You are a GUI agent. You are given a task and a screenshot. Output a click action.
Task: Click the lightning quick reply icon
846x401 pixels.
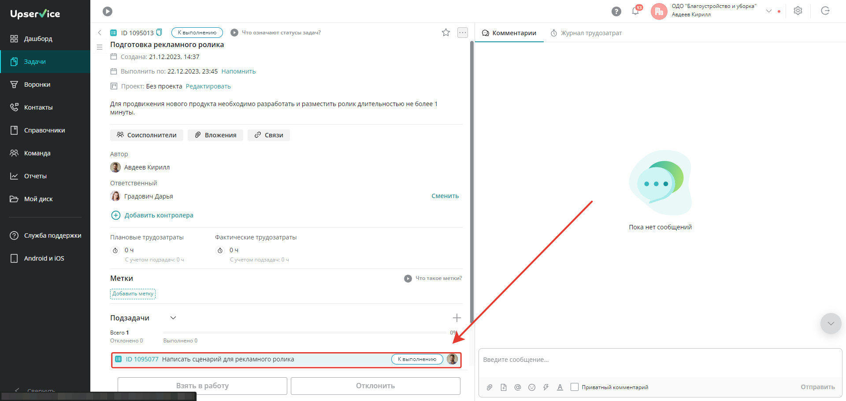[546, 387]
